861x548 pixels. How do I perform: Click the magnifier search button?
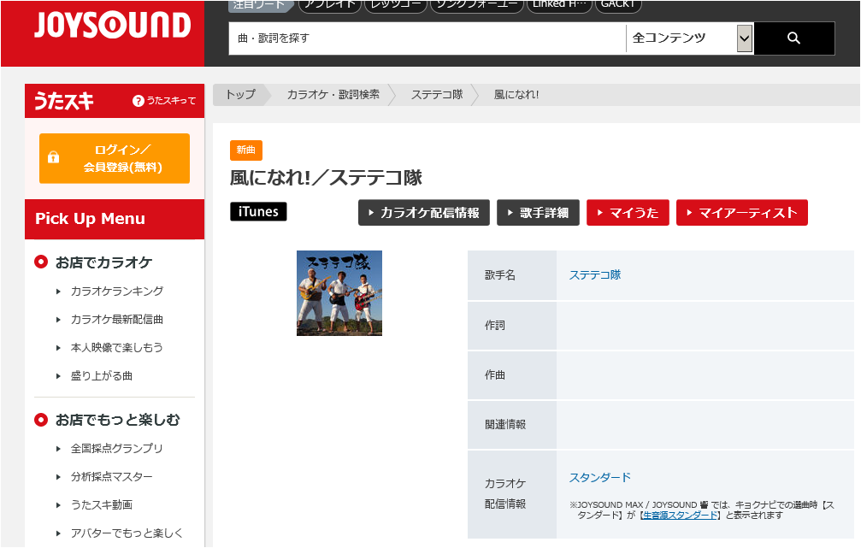pos(794,38)
